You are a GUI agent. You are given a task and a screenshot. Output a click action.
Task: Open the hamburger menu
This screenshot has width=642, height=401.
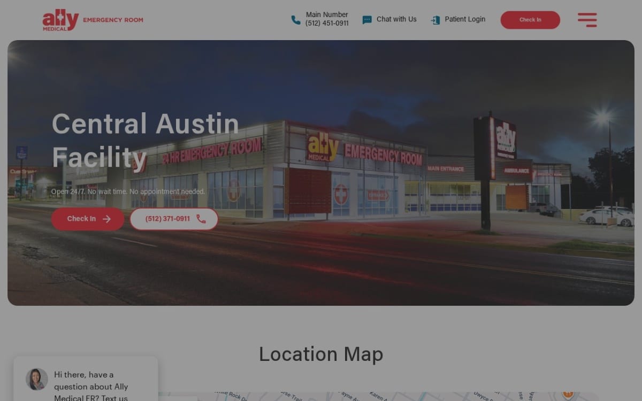point(587,20)
